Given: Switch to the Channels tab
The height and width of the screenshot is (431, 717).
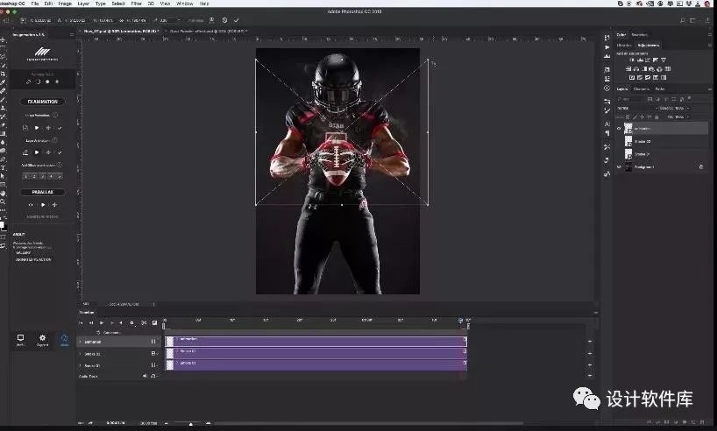Looking at the screenshot, I should (642, 89).
